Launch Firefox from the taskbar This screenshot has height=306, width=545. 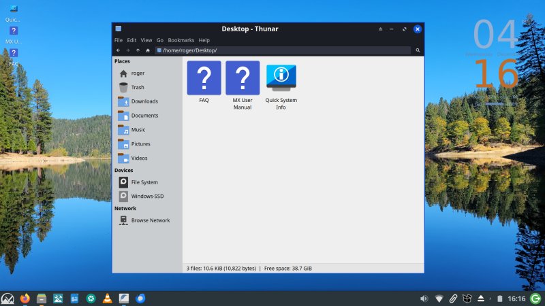tap(25, 299)
